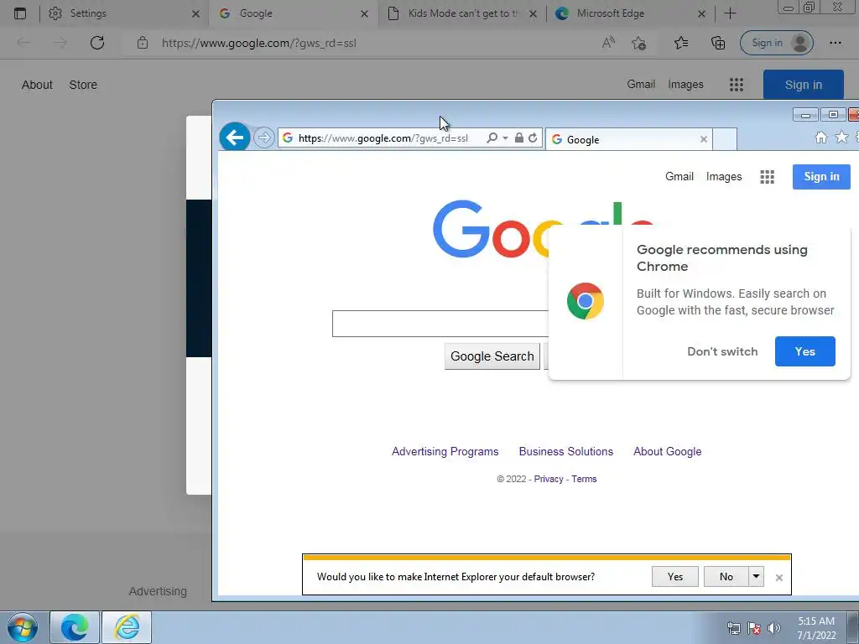This screenshot has width=859, height=644.
Task: Open the Terms link
Action: point(584,479)
